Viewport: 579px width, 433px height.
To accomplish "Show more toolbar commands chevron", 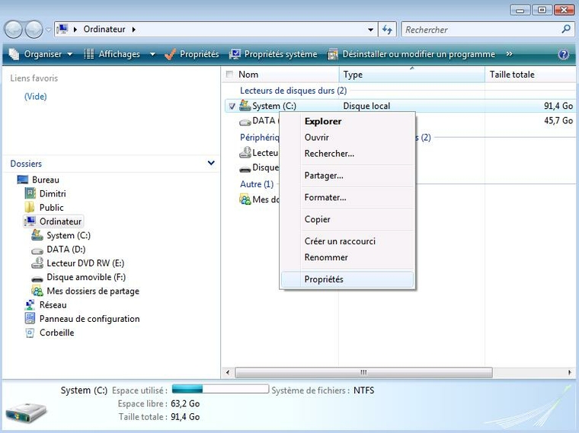I will click(509, 54).
